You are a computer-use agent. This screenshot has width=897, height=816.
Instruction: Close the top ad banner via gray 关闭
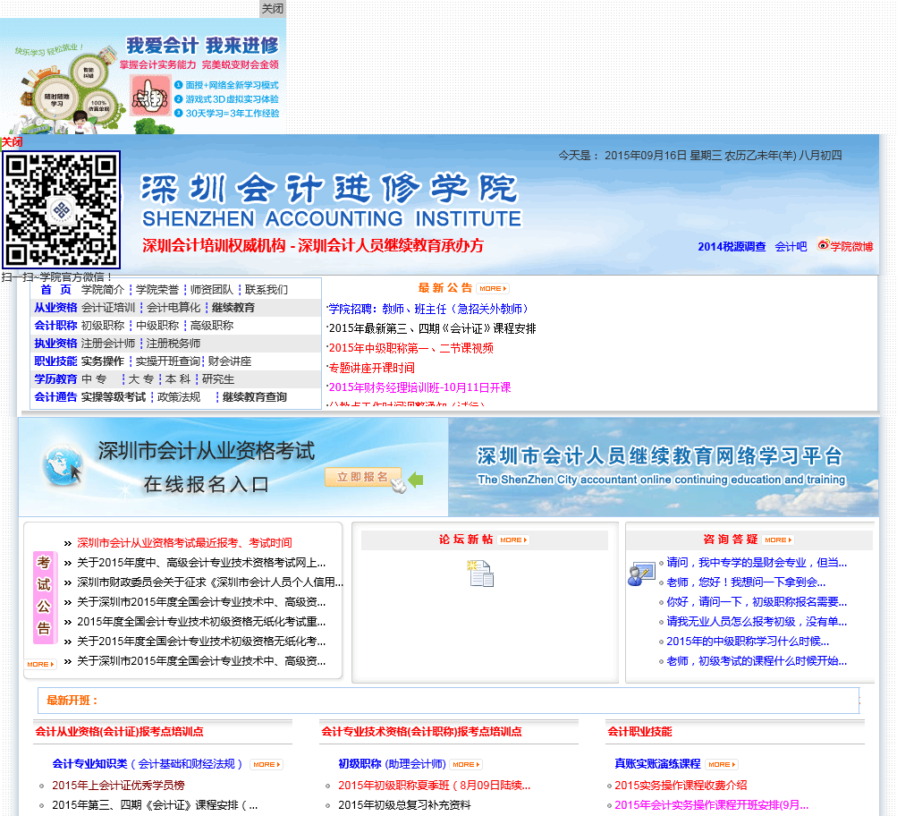(272, 9)
